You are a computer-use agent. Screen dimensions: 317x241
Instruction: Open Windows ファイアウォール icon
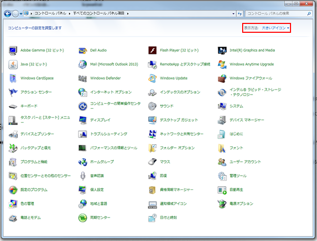click(x=222, y=78)
